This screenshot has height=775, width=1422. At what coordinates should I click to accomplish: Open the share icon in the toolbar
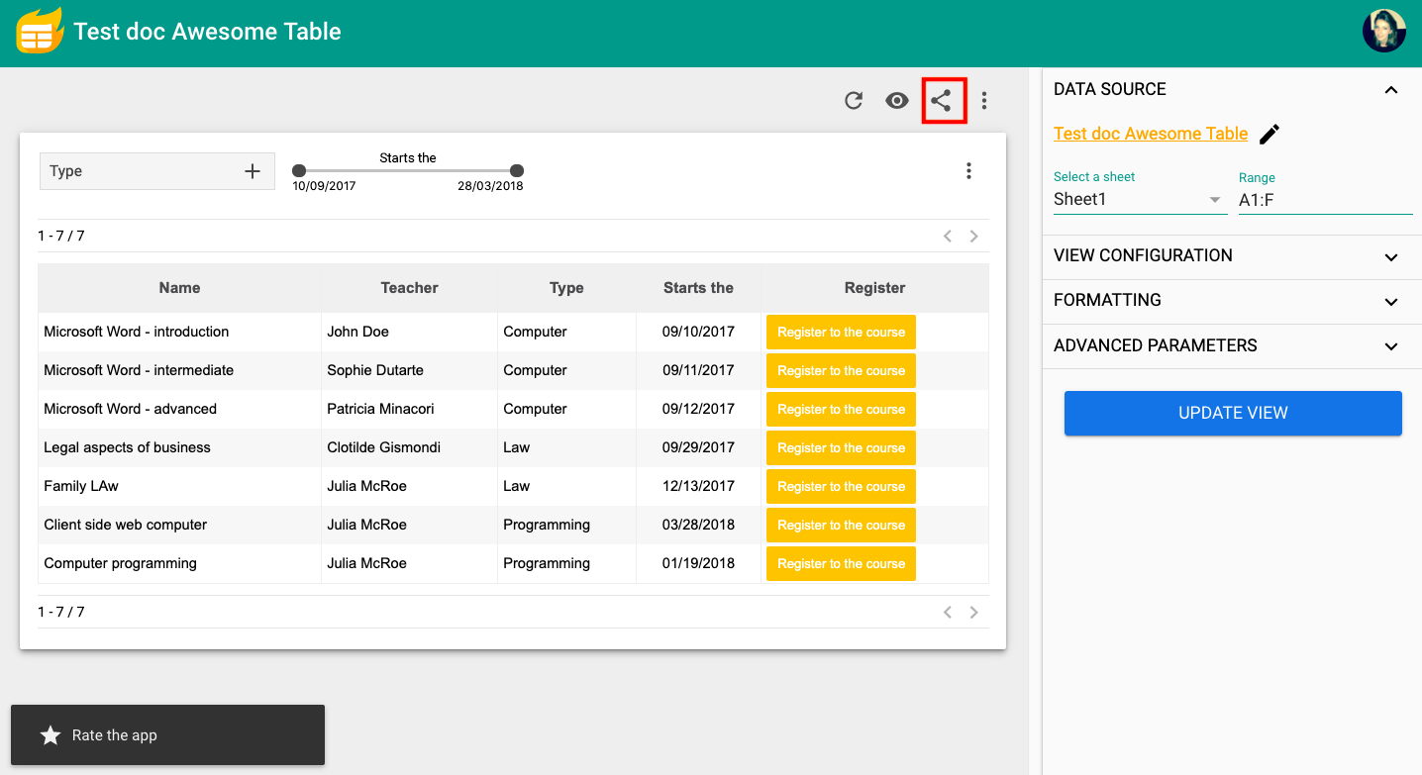coord(941,100)
